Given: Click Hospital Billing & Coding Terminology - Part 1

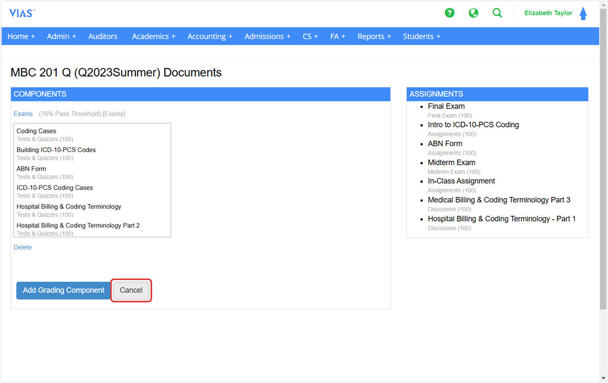Looking at the screenshot, I should [502, 219].
